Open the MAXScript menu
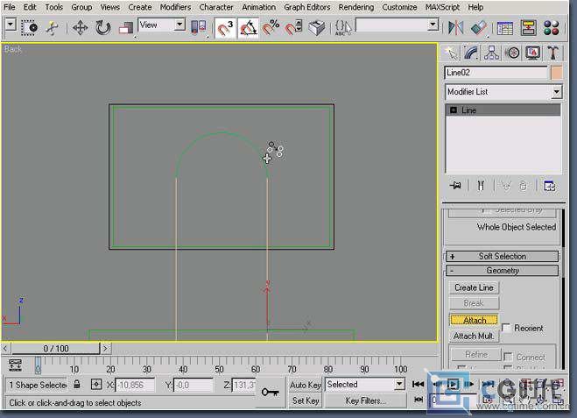This screenshot has width=577, height=418. (x=442, y=7)
